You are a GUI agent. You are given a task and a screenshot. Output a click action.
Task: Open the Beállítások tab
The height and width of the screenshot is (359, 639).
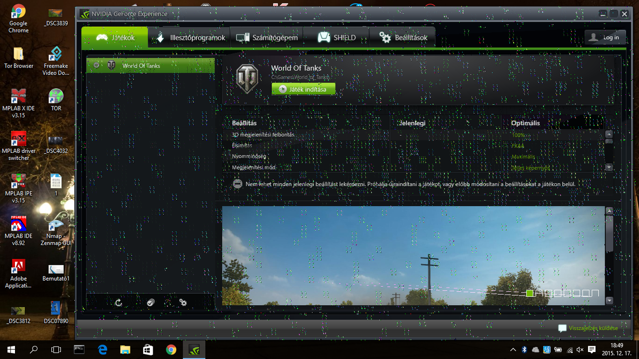402,37
